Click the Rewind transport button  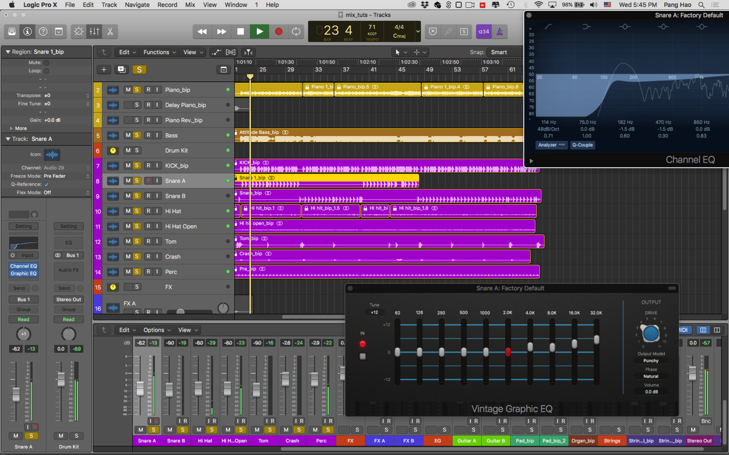pos(202,31)
